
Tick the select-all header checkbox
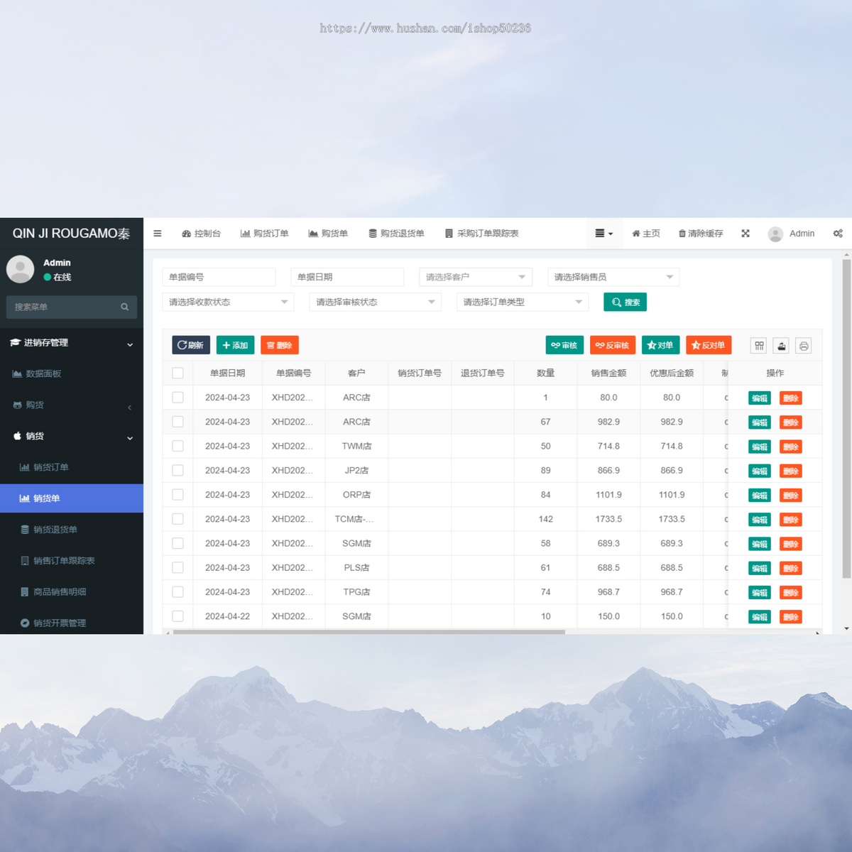pos(177,373)
